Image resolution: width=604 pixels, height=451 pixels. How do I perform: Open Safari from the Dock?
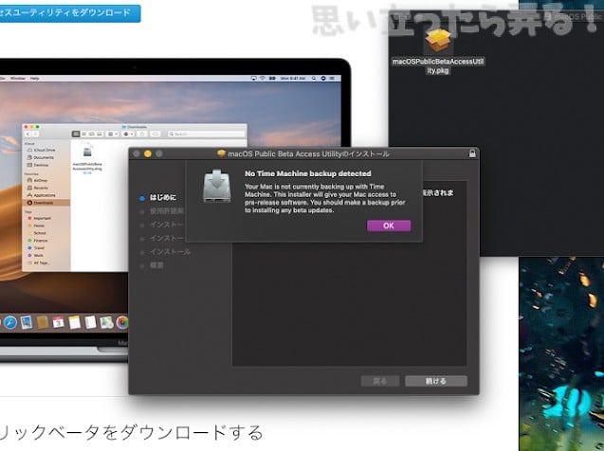[10, 322]
